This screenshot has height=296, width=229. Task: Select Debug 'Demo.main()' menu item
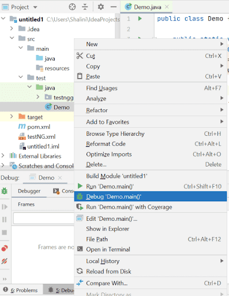[151, 197]
